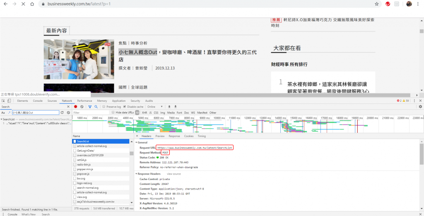
Task: Open the user profile avatar
Action: (409, 4)
